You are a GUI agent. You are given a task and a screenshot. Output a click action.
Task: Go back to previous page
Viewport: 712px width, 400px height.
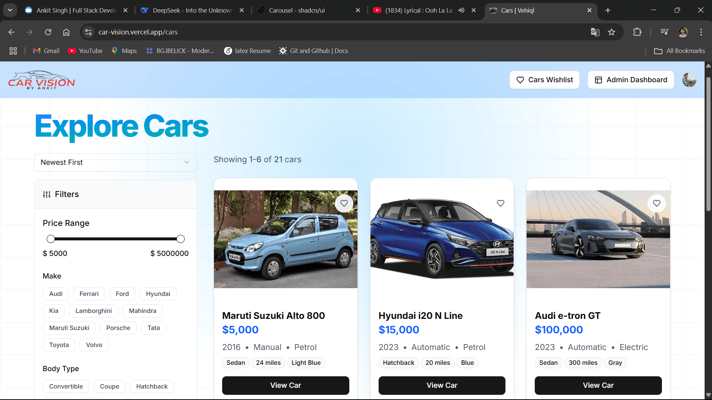tap(11, 32)
